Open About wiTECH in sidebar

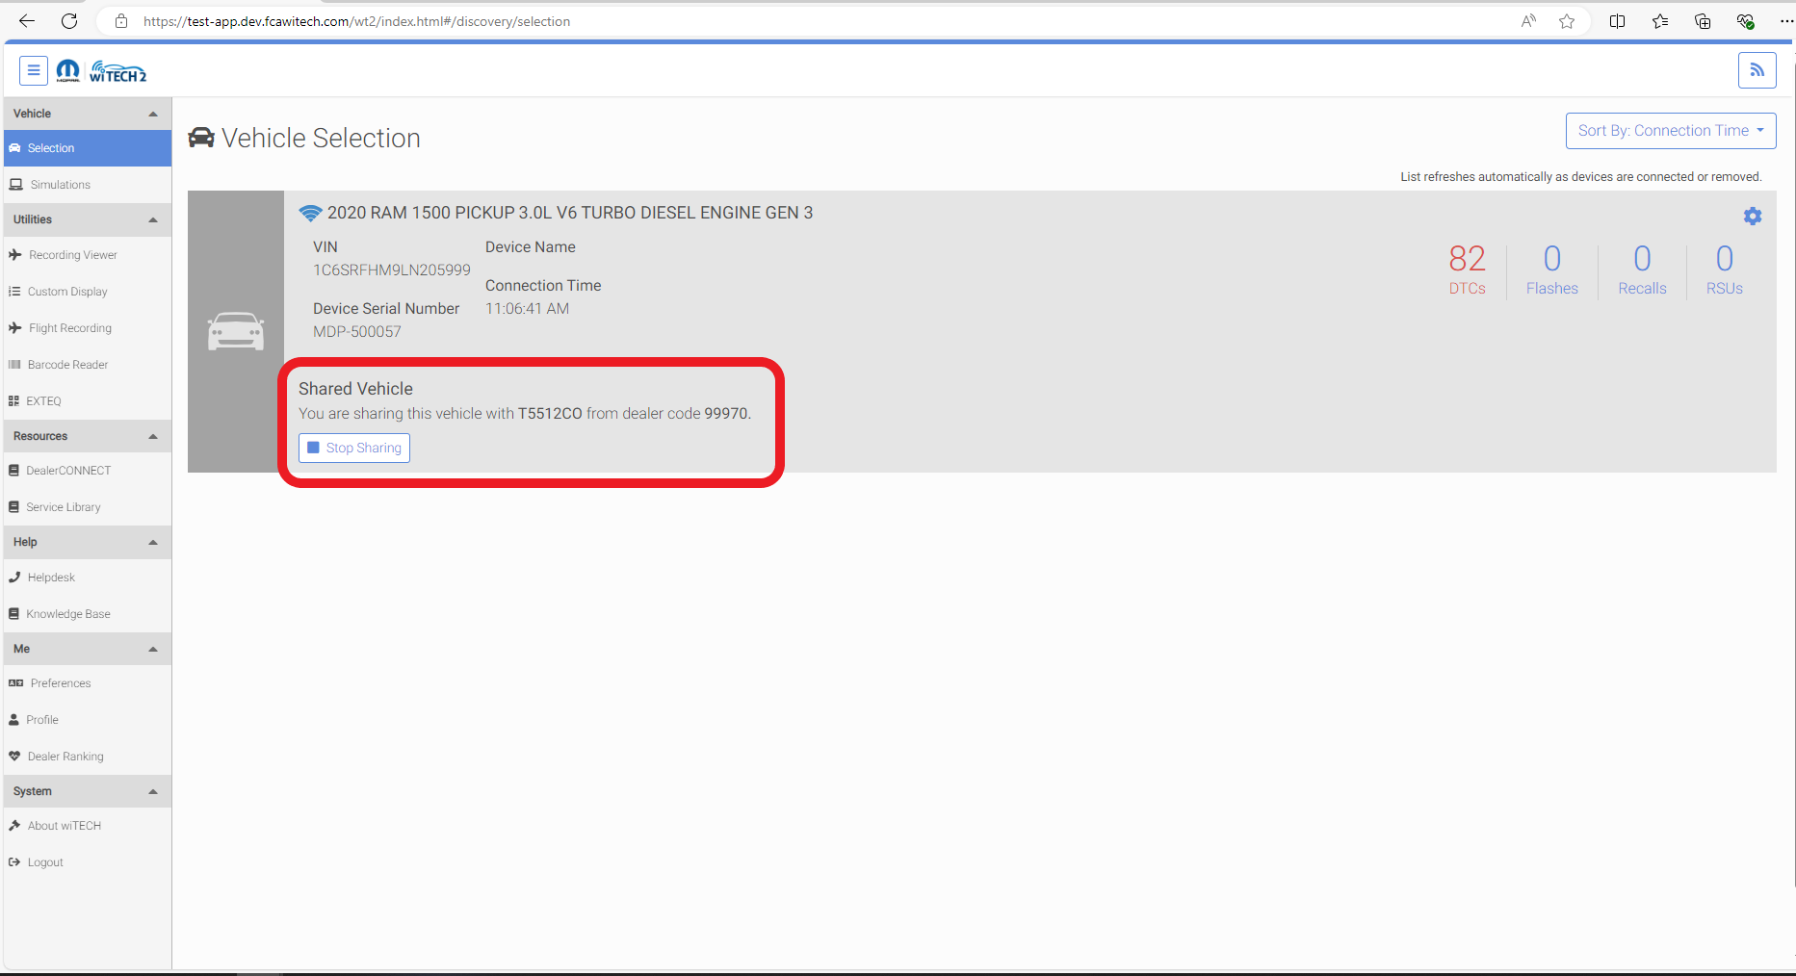tap(88, 826)
